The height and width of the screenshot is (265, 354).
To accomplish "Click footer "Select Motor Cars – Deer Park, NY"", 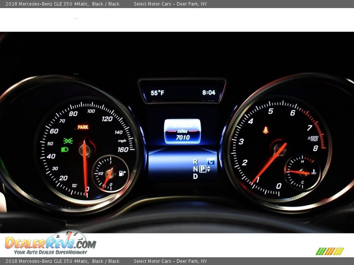I will tap(170, 261).
